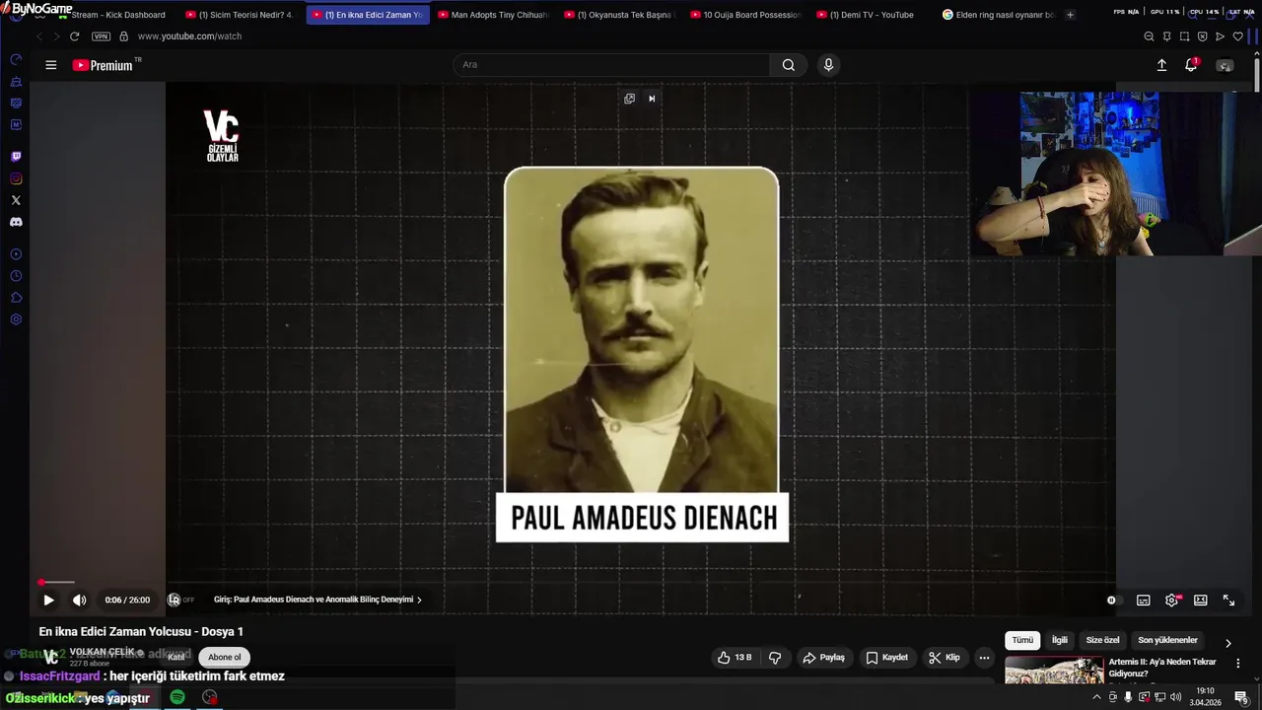This screenshot has height=710, width=1262.
Task: Switch to Man Adopts Tiny Chihuahua tab
Action: (492, 15)
